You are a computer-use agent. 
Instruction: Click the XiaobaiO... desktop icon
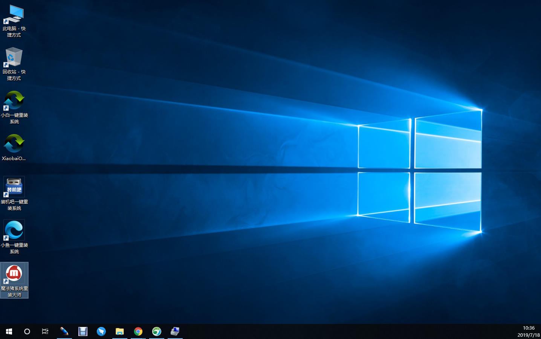pyautogui.click(x=14, y=144)
